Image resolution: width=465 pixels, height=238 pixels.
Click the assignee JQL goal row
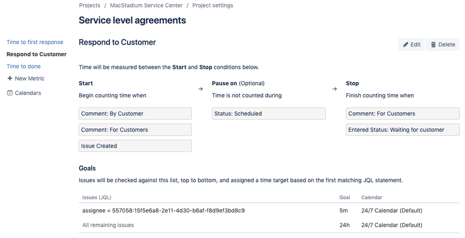tap(163, 211)
